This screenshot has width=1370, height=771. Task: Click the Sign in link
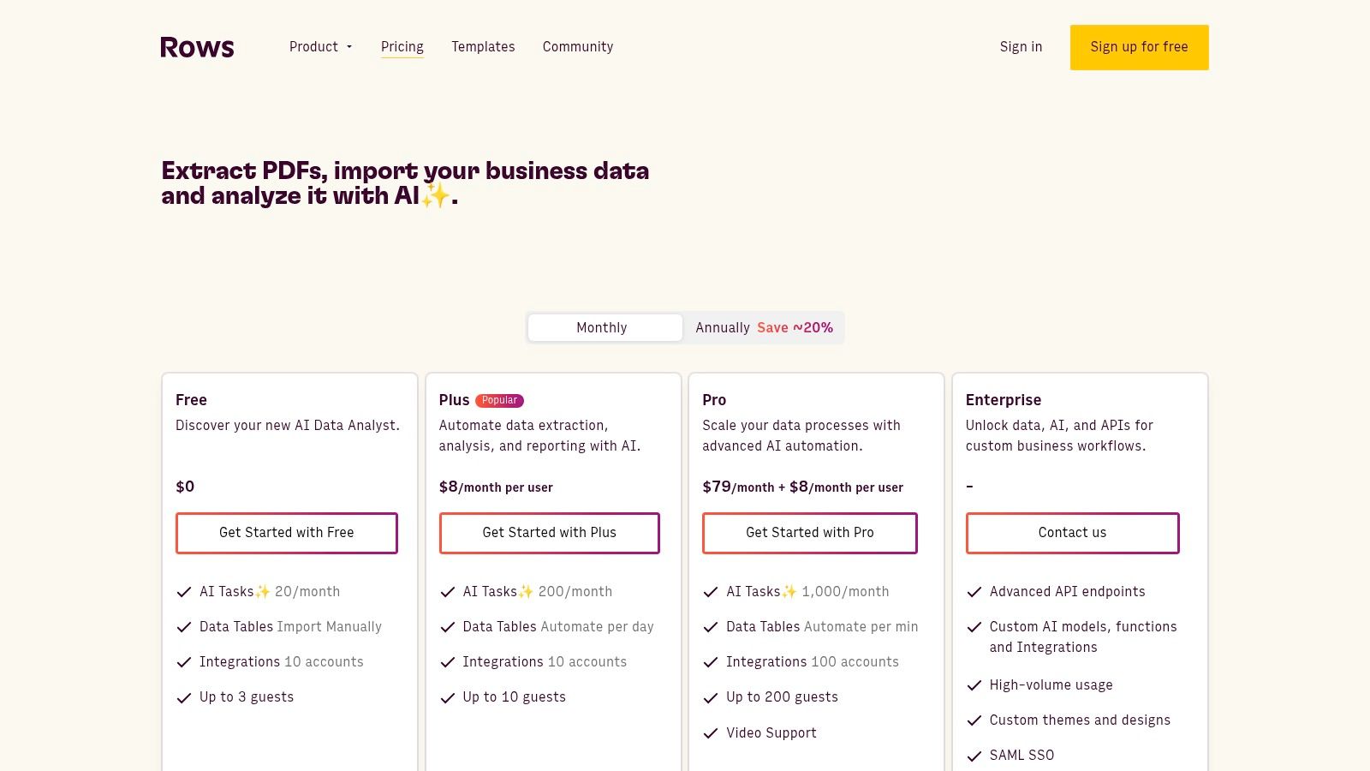1021,47
